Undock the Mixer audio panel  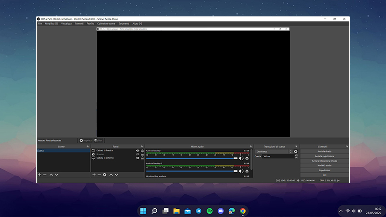(x=250, y=146)
